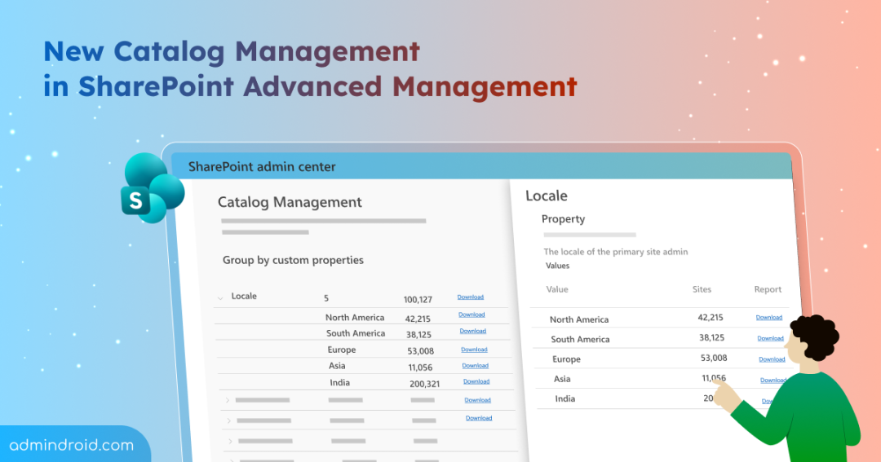Open the SharePoint admin center title
881x462 pixels.
point(262,167)
